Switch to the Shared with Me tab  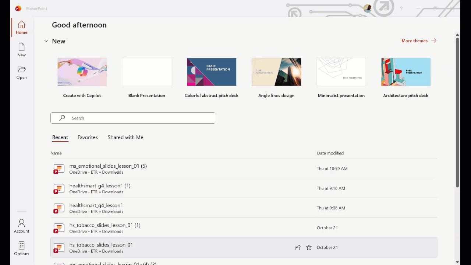coord(125,137)
